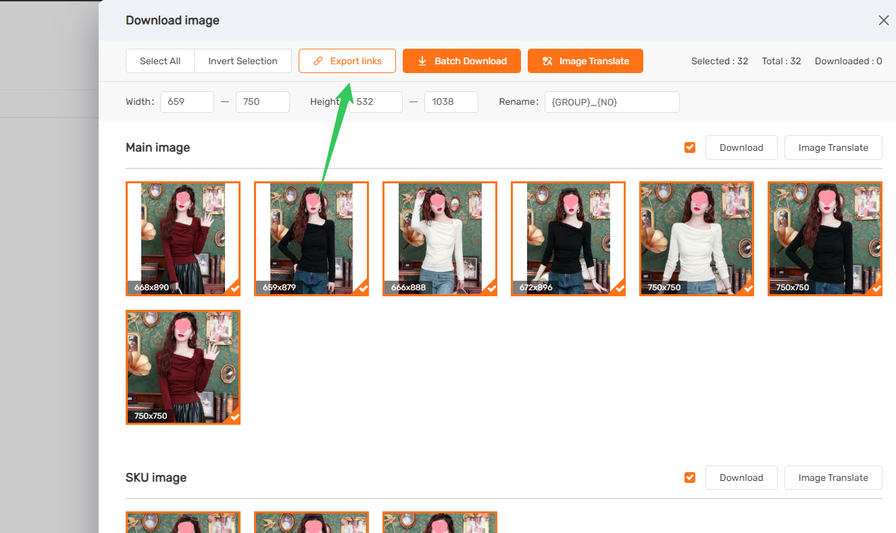Select the 672x896 main image thumbnail
896x533 pixels.
tap(568, 239)
